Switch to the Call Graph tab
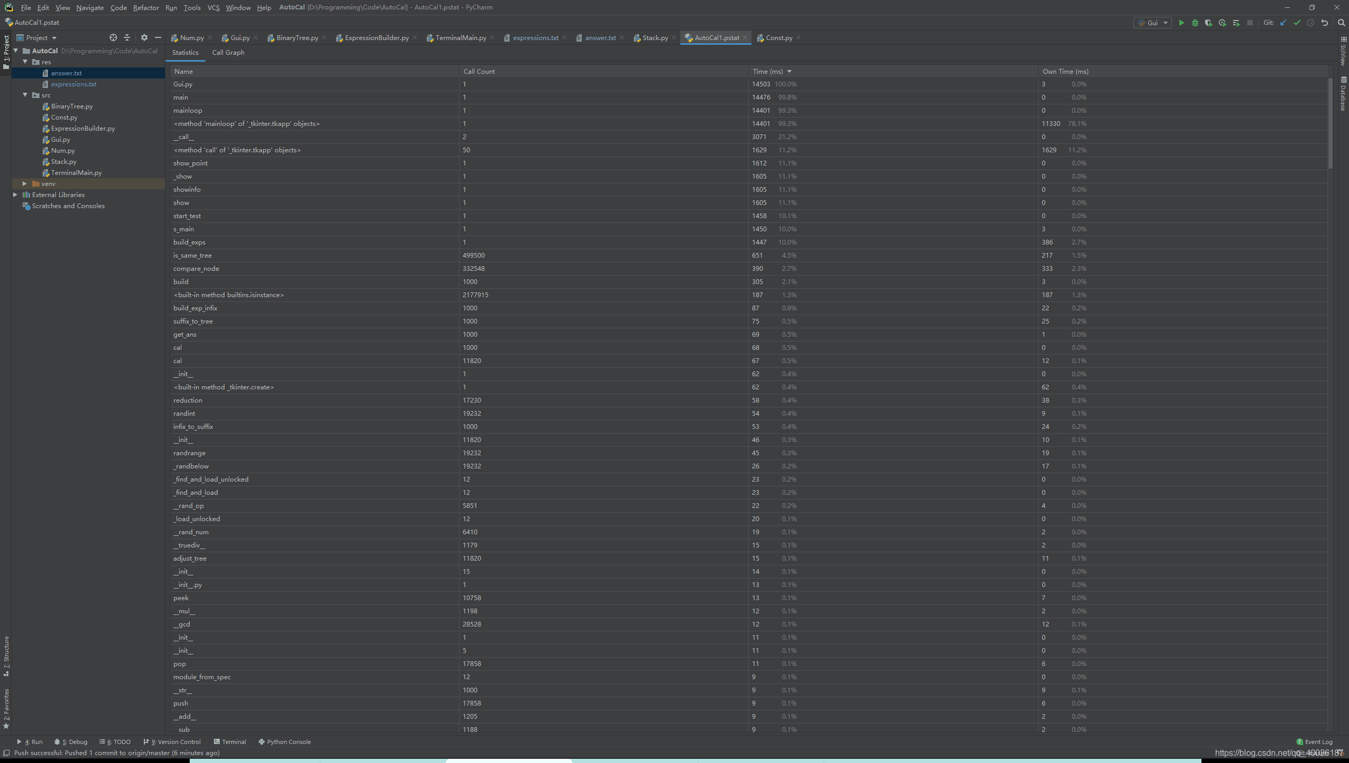Viewport: 1349px width, 763px height. point(228,52)
